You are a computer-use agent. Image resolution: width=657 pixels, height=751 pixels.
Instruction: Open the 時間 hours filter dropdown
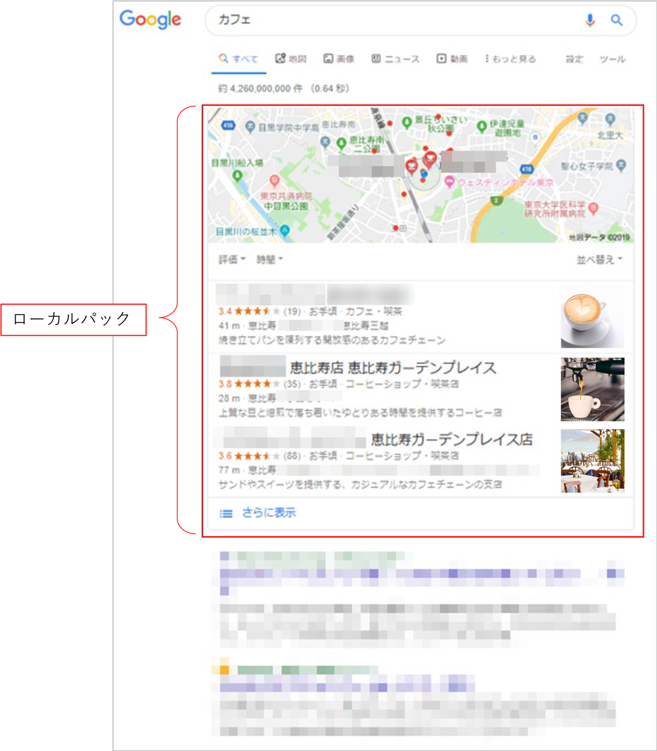pyautogui.click(x=270, y=260)
